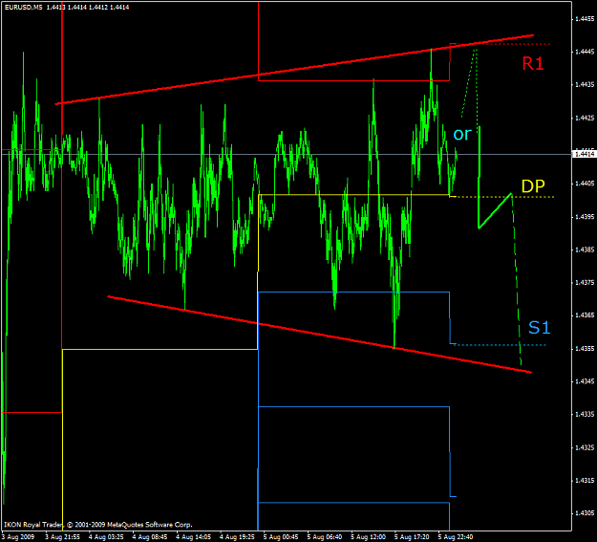Click the yellow dotted DP pivot level line
Image resolution: width=597 pixels, height=542 pixels.
pyautogui.click(x=505, y=197)
